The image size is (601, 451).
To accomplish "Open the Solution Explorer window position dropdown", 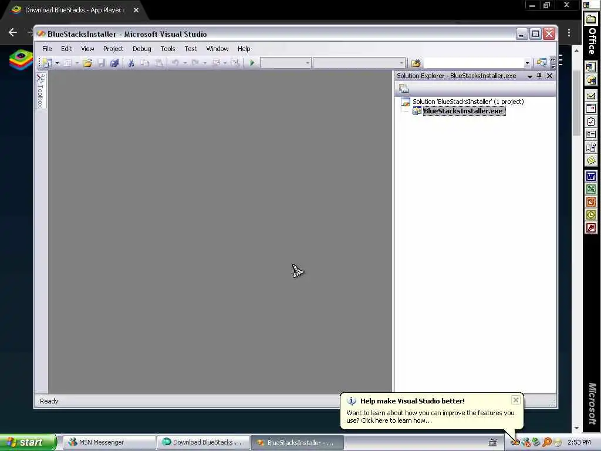I will 530,76.
